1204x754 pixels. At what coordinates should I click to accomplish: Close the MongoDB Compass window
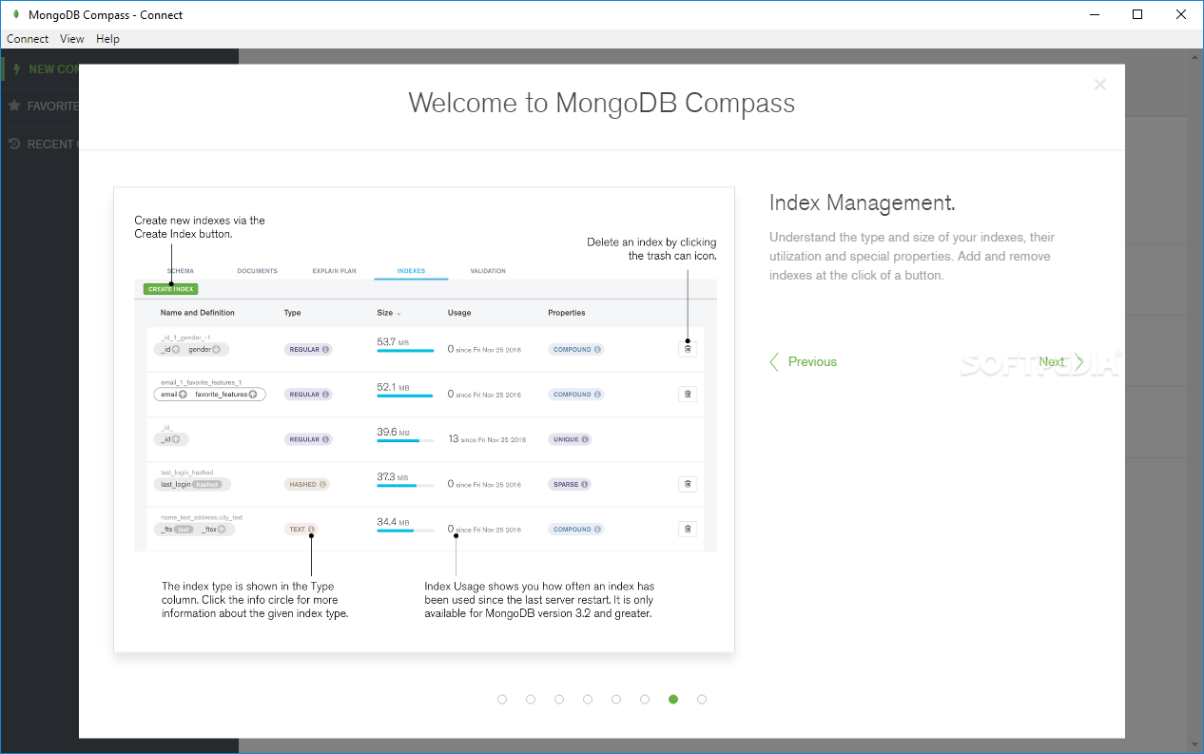1181,14
